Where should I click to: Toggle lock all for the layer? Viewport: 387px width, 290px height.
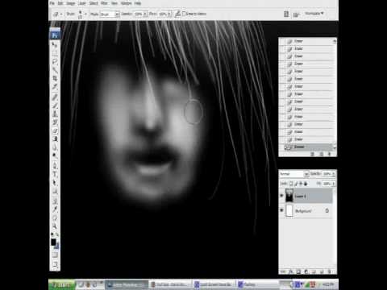tap(306, 184)
